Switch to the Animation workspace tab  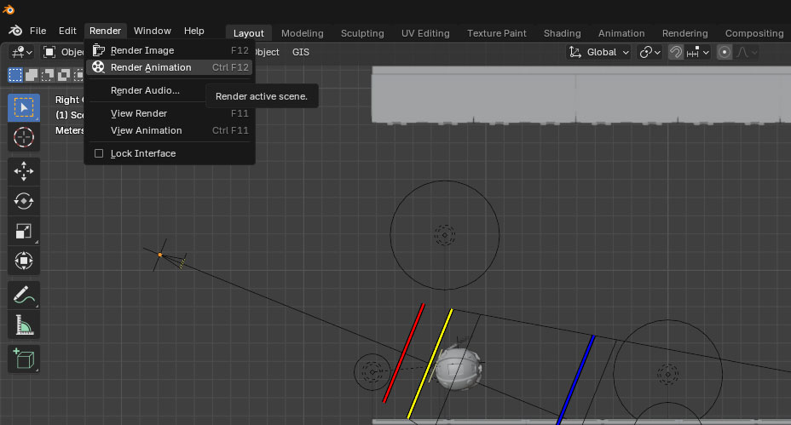point(621,33)
